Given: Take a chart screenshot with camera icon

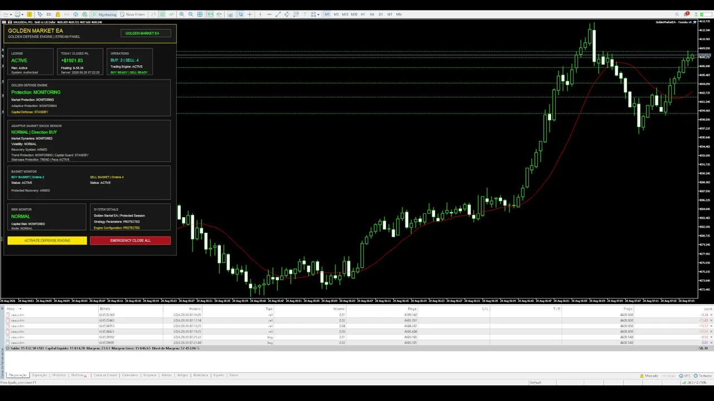Looking at the screenshot, I should 230,14.
